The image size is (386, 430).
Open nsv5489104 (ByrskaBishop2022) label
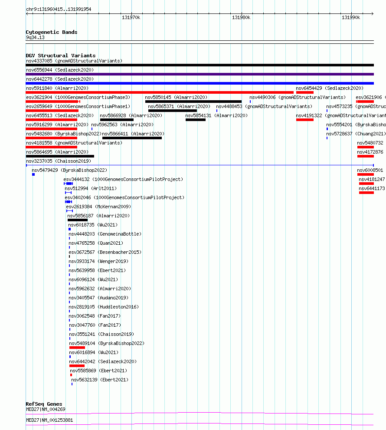(107, 343)
